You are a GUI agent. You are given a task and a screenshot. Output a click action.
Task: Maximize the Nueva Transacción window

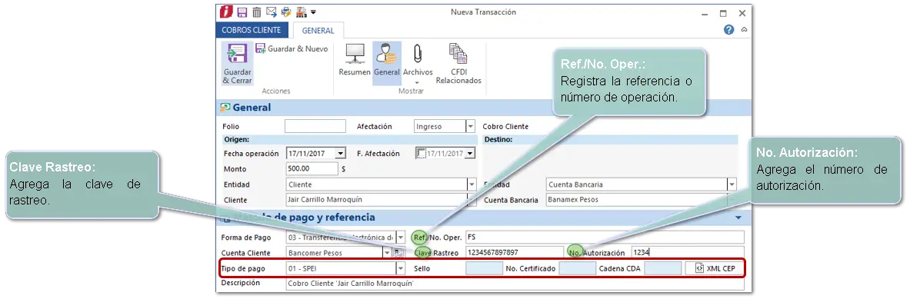[x=723, y=13]
